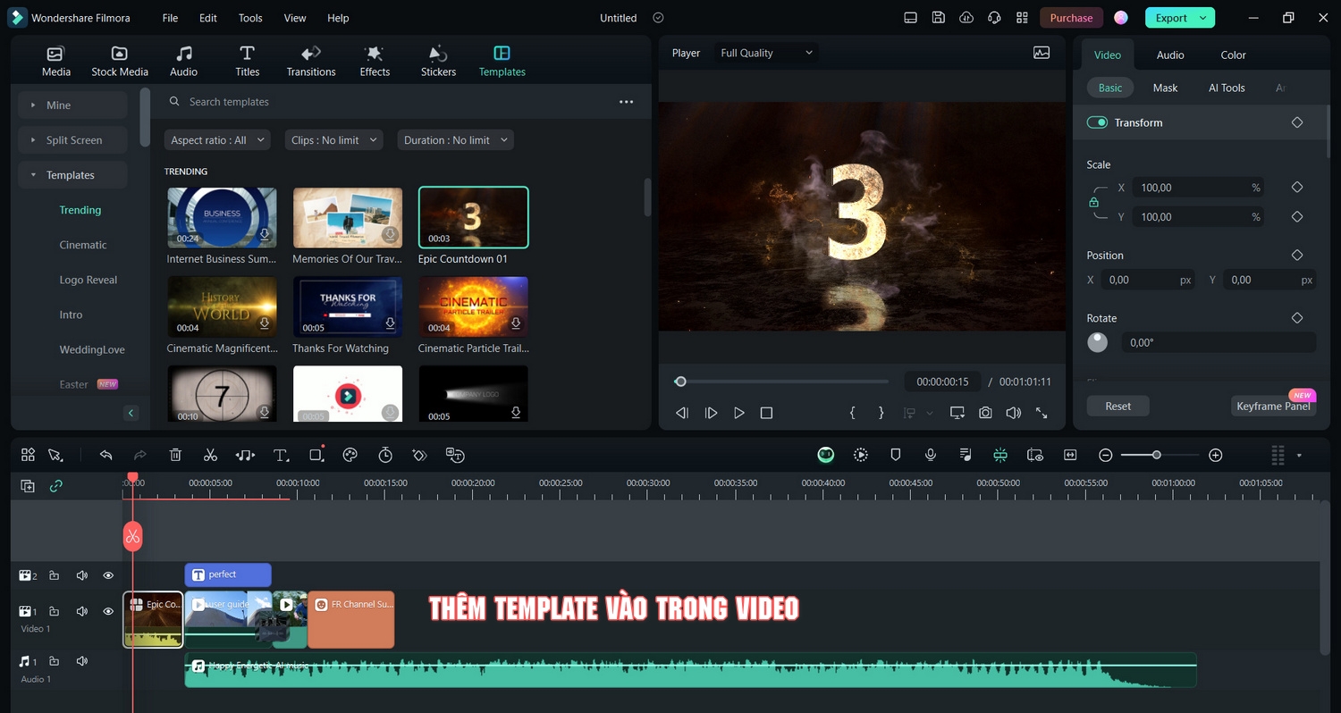Select the Epic Countdown 01 template thumbnail
Screen dimensions: 1341x713
(x=473, y=216)
